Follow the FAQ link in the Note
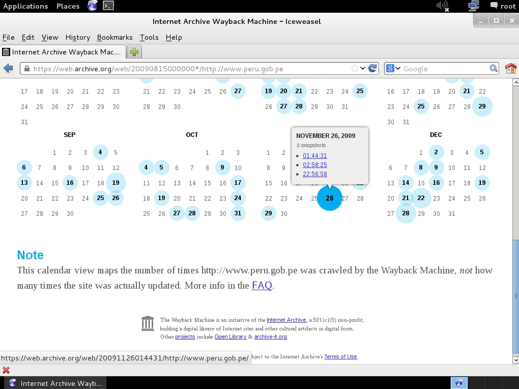Image resolution: width=519 pixels, height=389 pixels. [262, 286]
